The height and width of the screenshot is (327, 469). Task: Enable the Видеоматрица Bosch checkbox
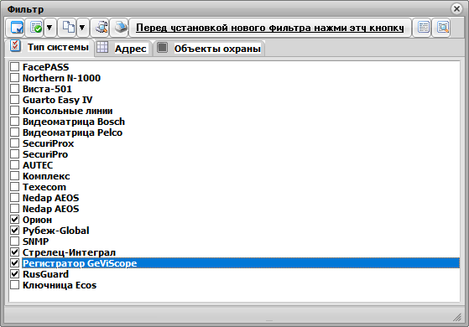14,122
